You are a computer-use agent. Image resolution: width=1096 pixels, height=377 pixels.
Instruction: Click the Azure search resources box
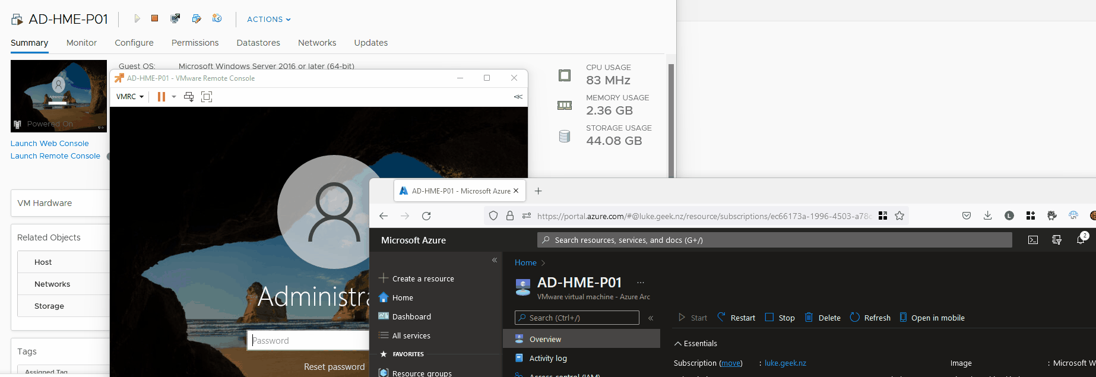tap(775, 240)
